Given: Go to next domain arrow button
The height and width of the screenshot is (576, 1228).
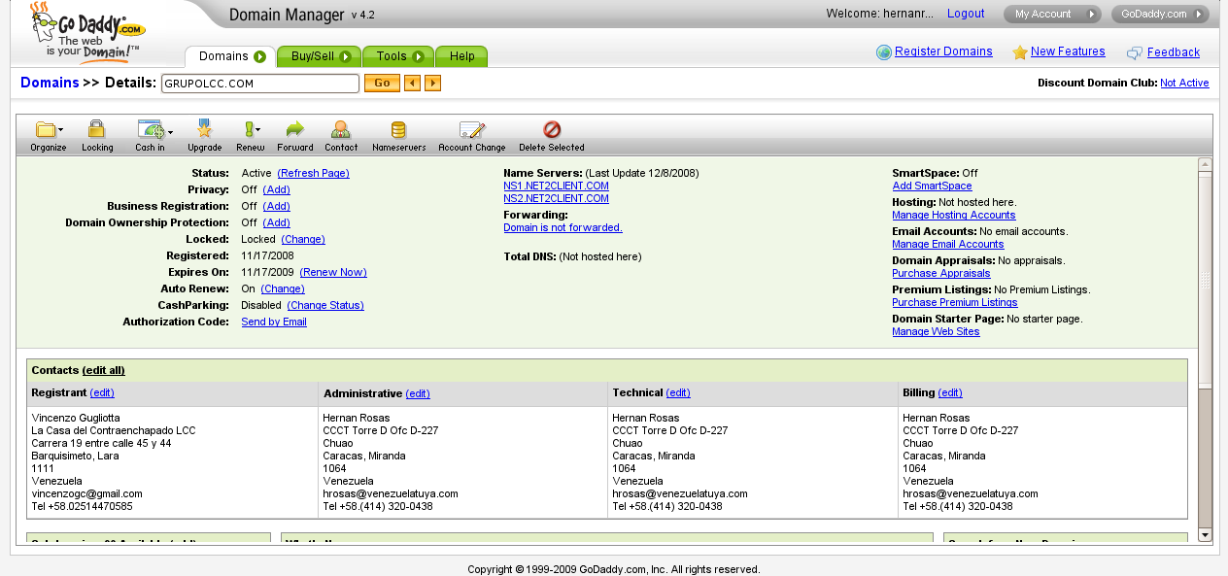Looking at the screenshot, I should [x=432, y=84].
